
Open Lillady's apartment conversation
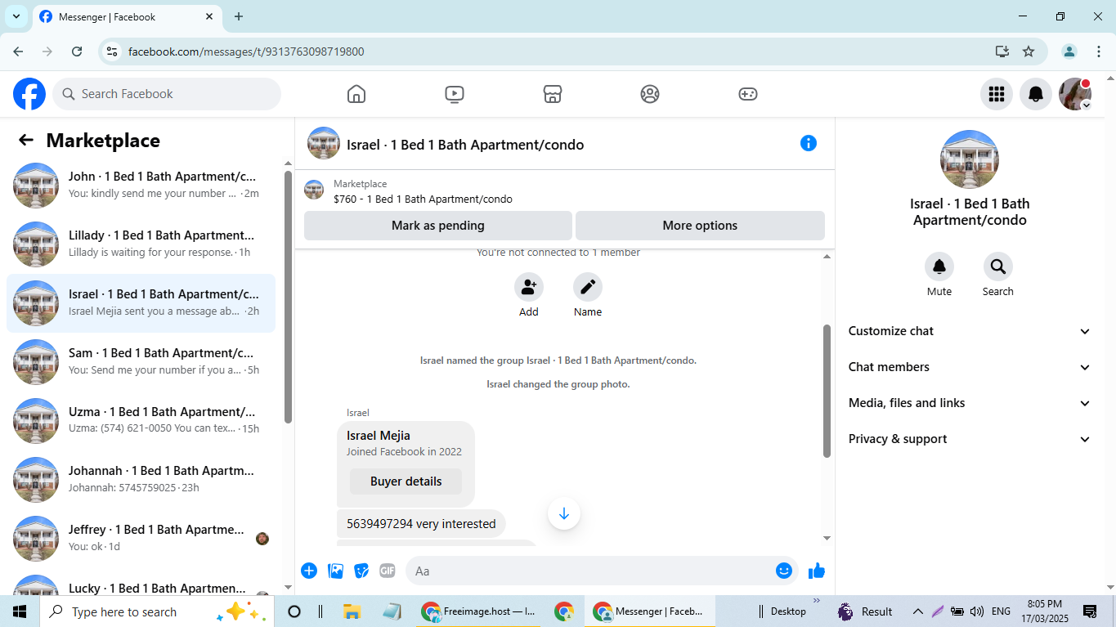[x=141, y=244]
